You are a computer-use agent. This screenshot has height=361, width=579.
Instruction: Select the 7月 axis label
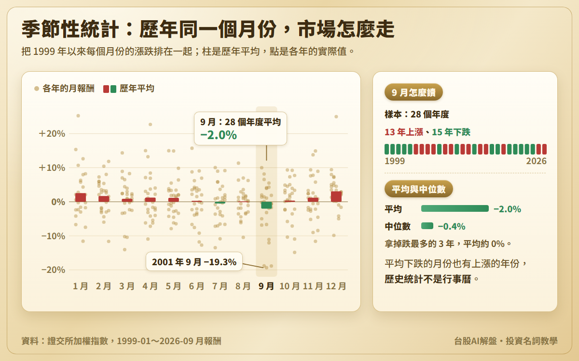(220, 286)
